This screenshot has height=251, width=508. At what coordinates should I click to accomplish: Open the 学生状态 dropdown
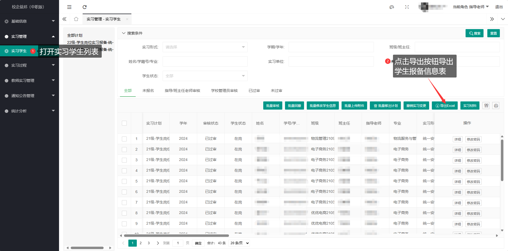205,76
